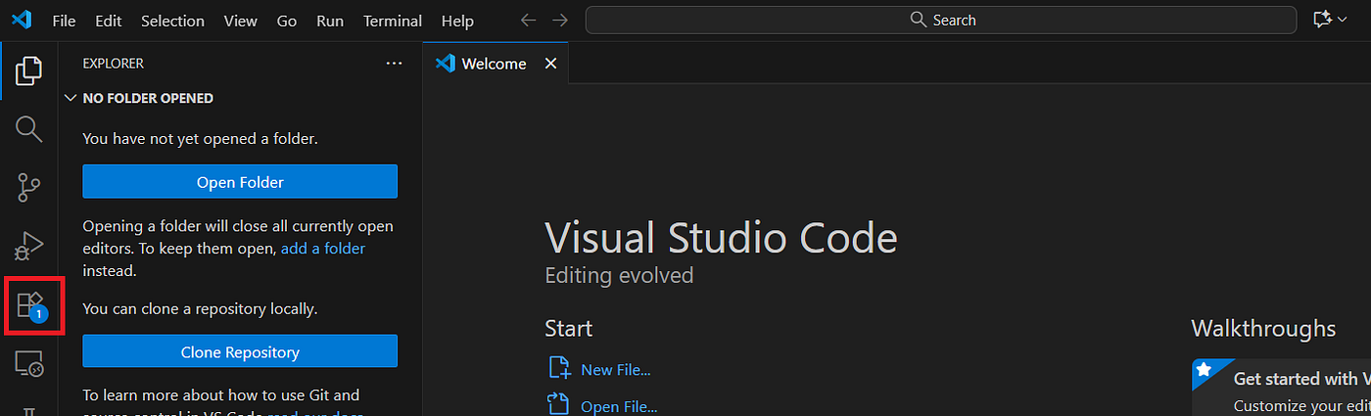Click the Clone Repository button

(240, 351)
